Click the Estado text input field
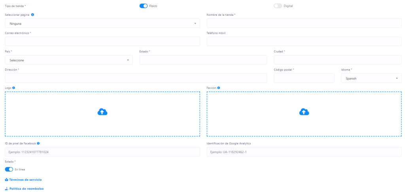Viewport: 405px width, 192px height. (x=203, y=60)
